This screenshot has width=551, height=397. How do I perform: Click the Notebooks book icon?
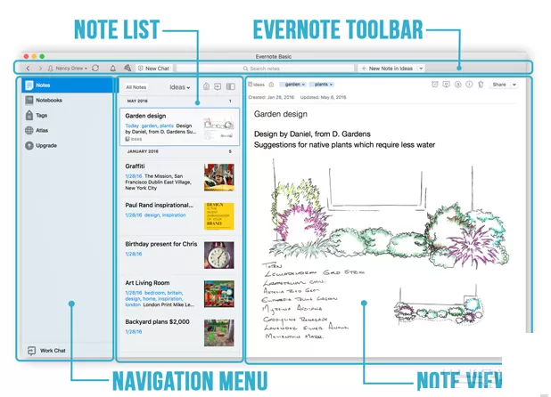[x=29, y=101]
